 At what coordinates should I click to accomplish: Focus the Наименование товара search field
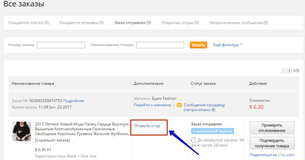tap(160, 45)
